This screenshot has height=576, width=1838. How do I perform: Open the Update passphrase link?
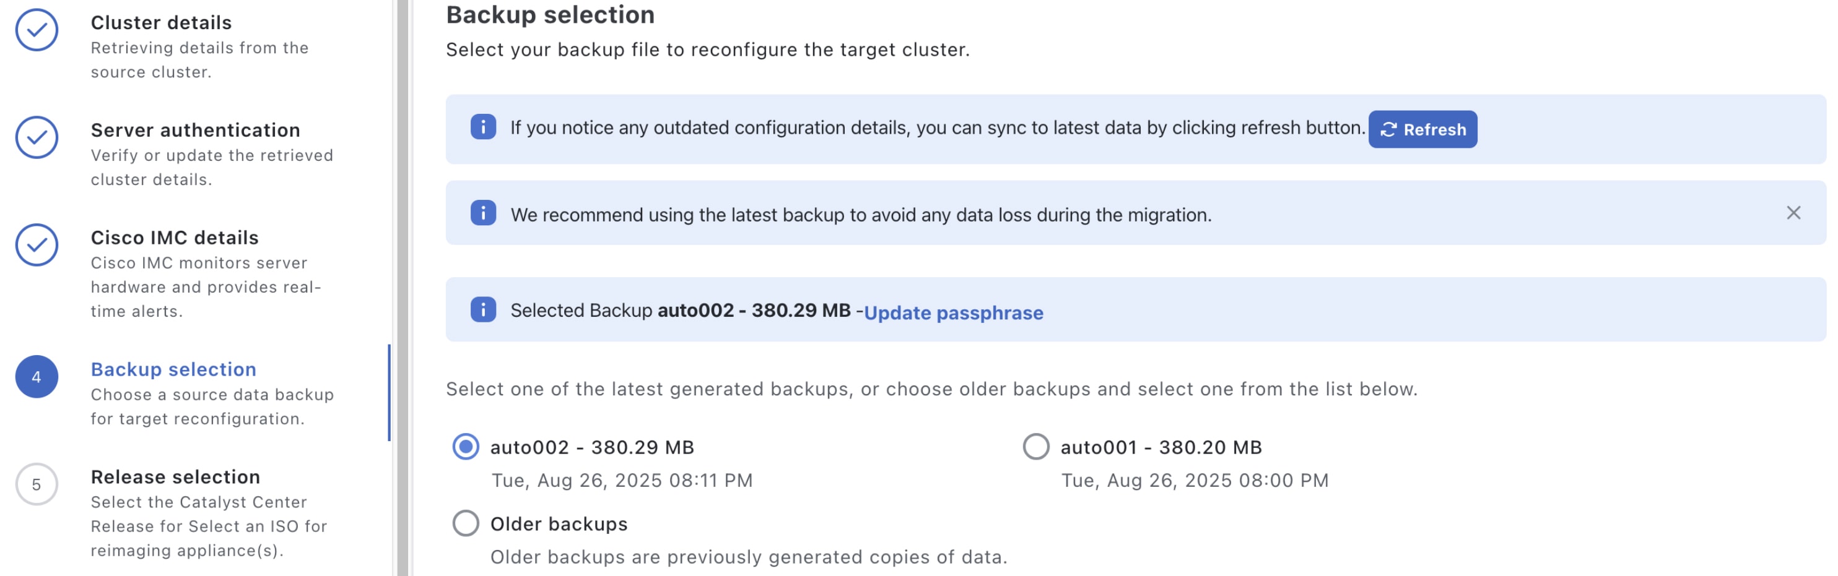coord(953,312)
